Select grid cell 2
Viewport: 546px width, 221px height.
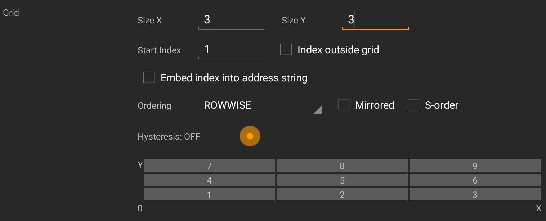coord(342,194)
